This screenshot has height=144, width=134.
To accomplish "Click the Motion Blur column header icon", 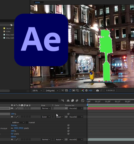I will coord(24,105).
